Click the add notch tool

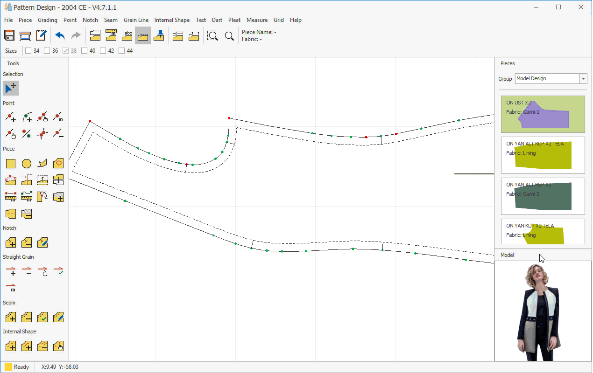click(11, 242)
